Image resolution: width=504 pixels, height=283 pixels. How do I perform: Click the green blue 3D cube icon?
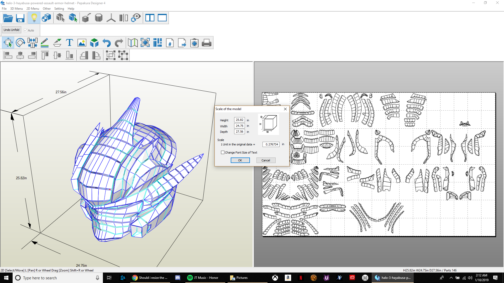click(94, 43)
